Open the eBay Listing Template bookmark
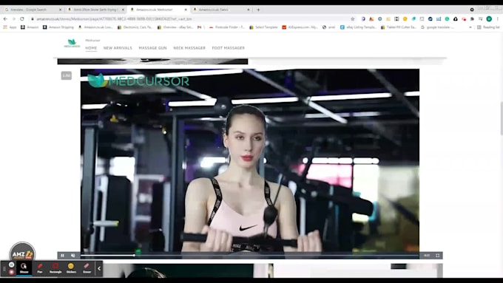The width and height of the screenshot is (503, 283). [358, 27]
